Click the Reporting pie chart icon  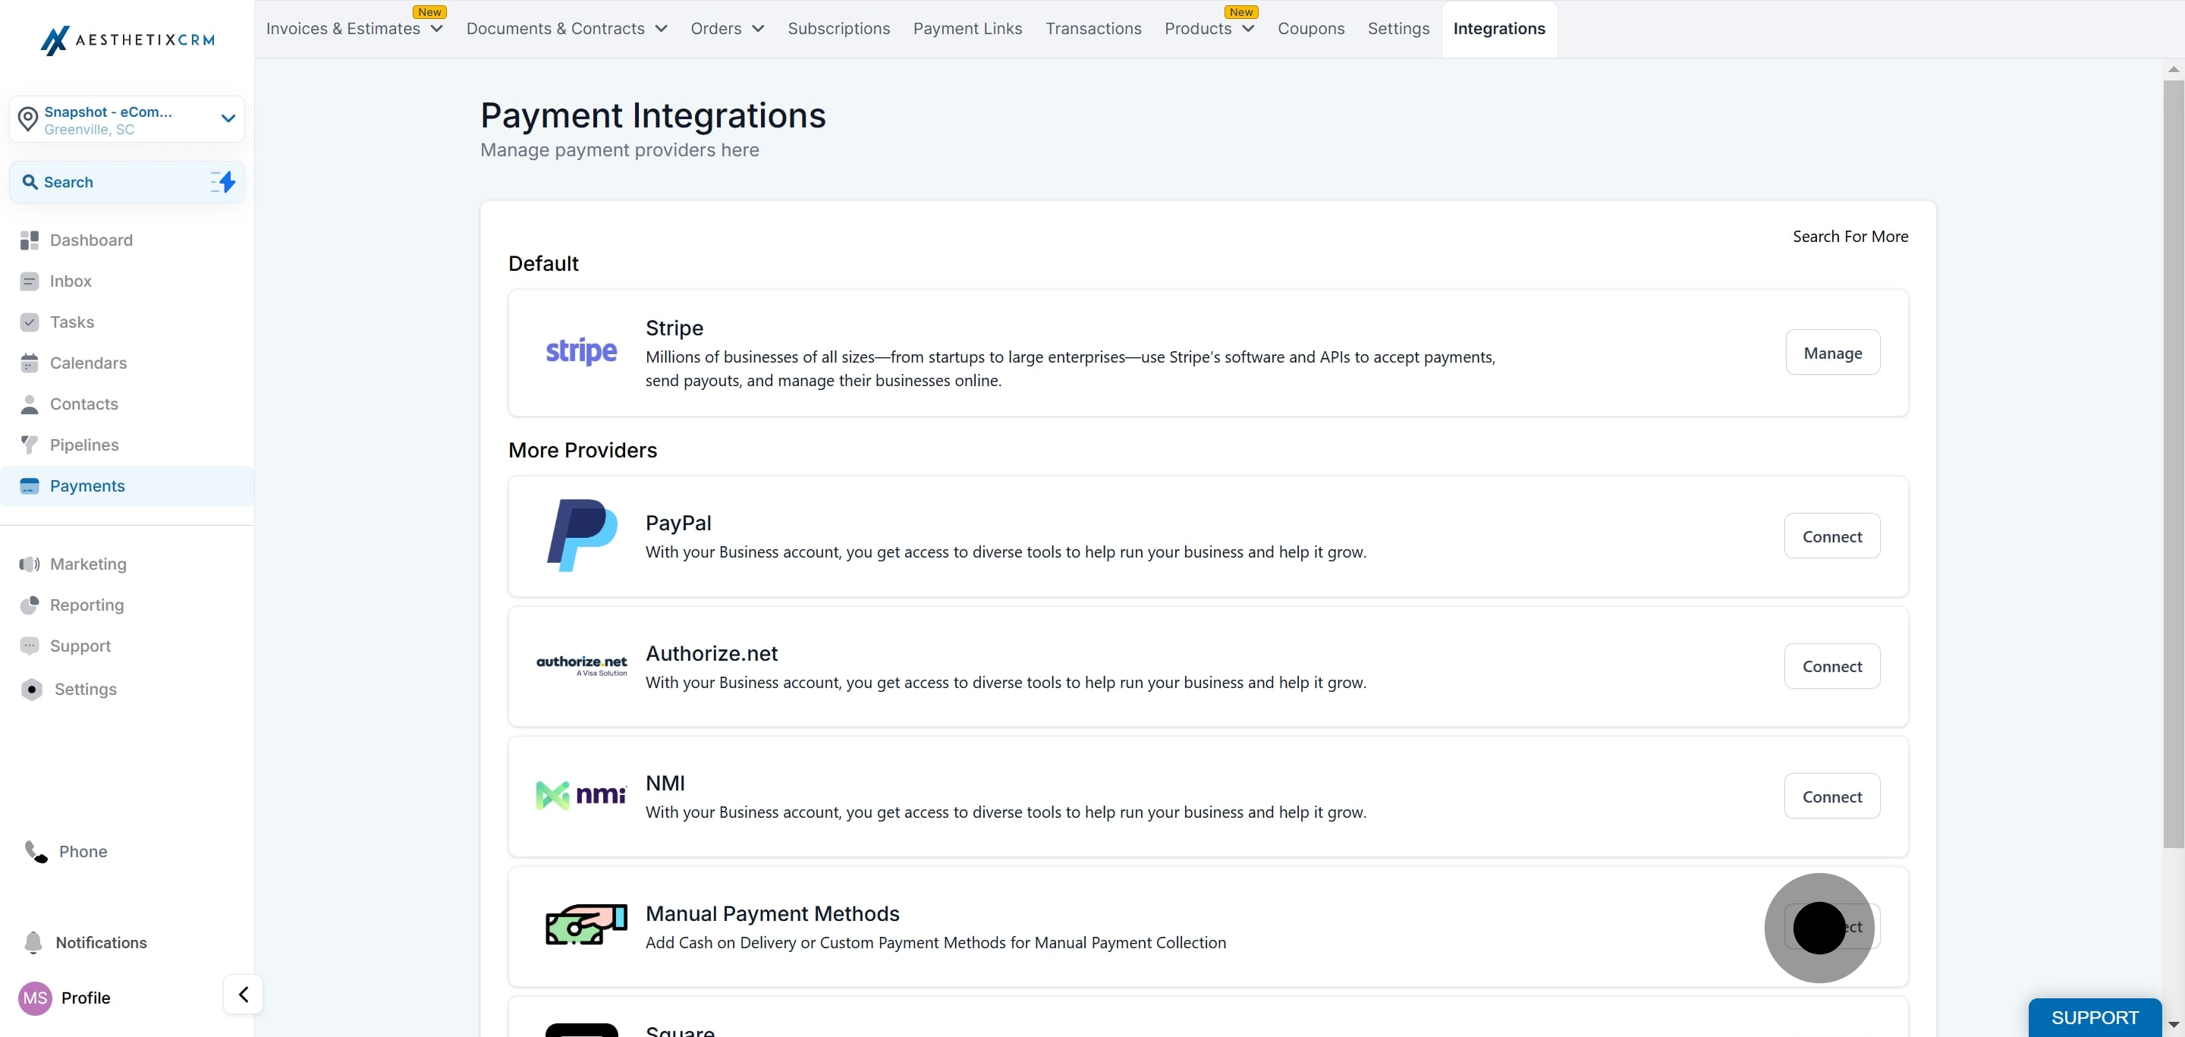[x=29, y=605]
